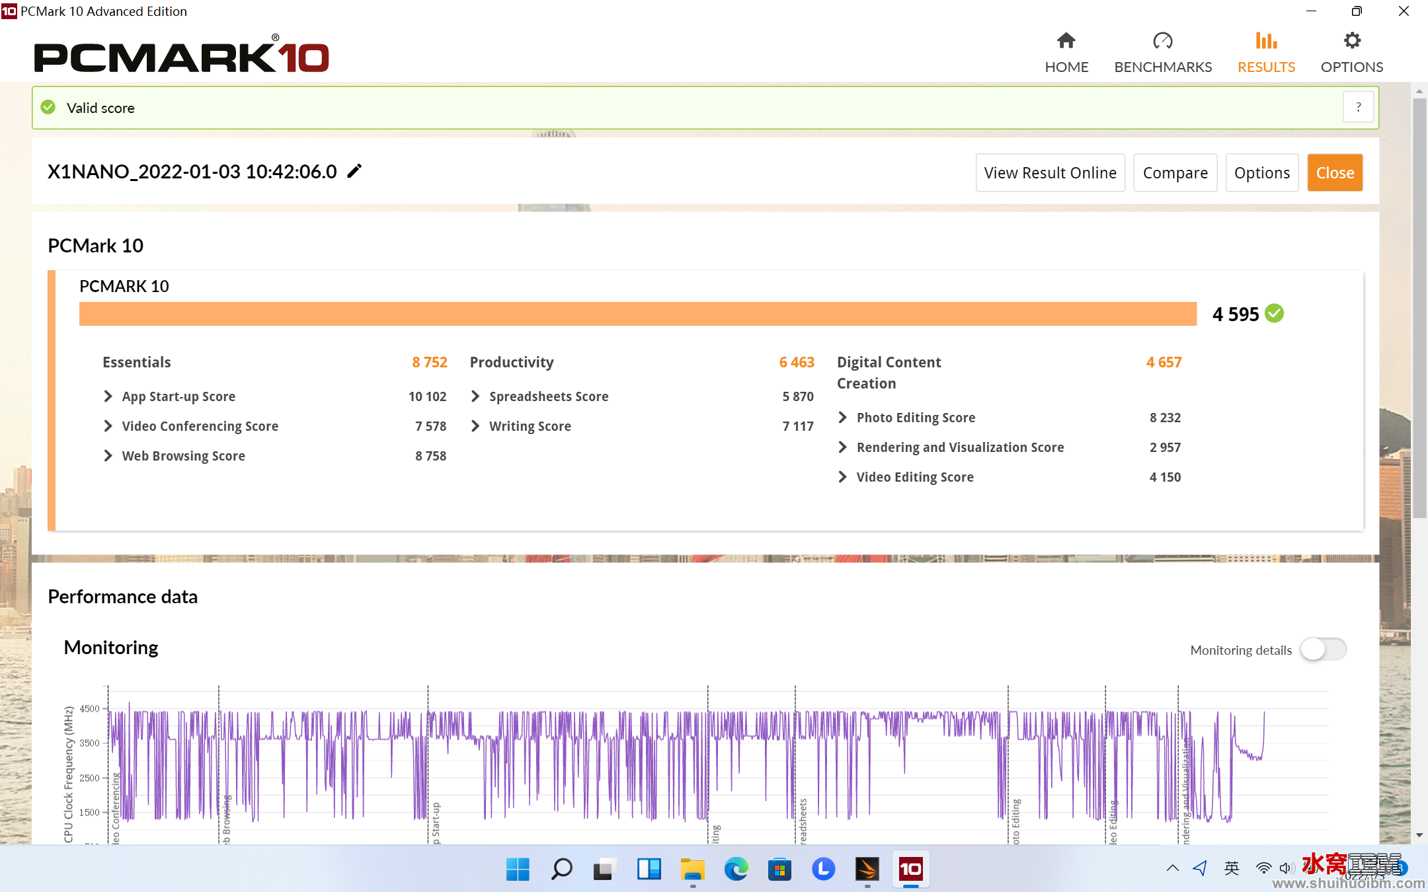Click the volume speaker tray icon
1428x892 pixels.
coord(1285,868)
